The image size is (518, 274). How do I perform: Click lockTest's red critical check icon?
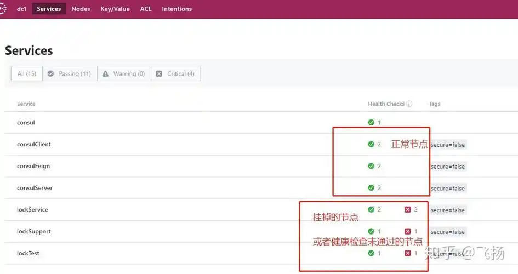click(x=408, y=253)
